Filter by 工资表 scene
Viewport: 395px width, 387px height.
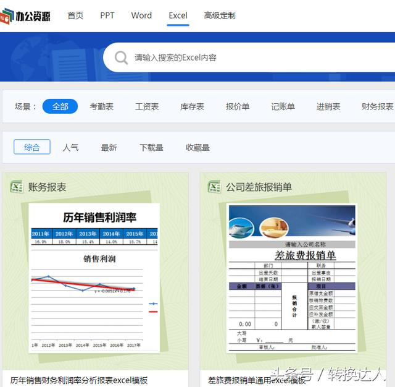[147, 106]
